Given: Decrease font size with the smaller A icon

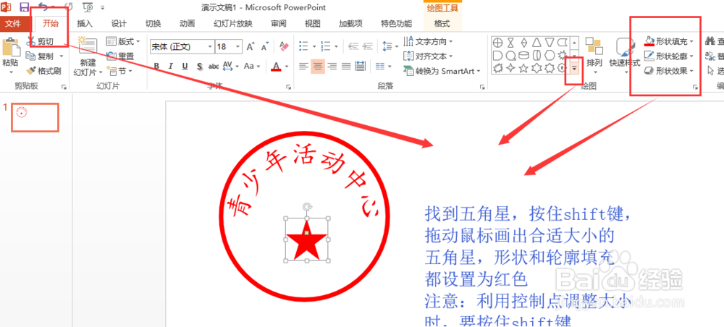Looking at the screenshot, I should [264, 46].
